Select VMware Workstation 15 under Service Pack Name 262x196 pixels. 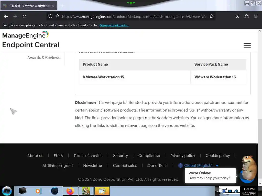(215, 77)
